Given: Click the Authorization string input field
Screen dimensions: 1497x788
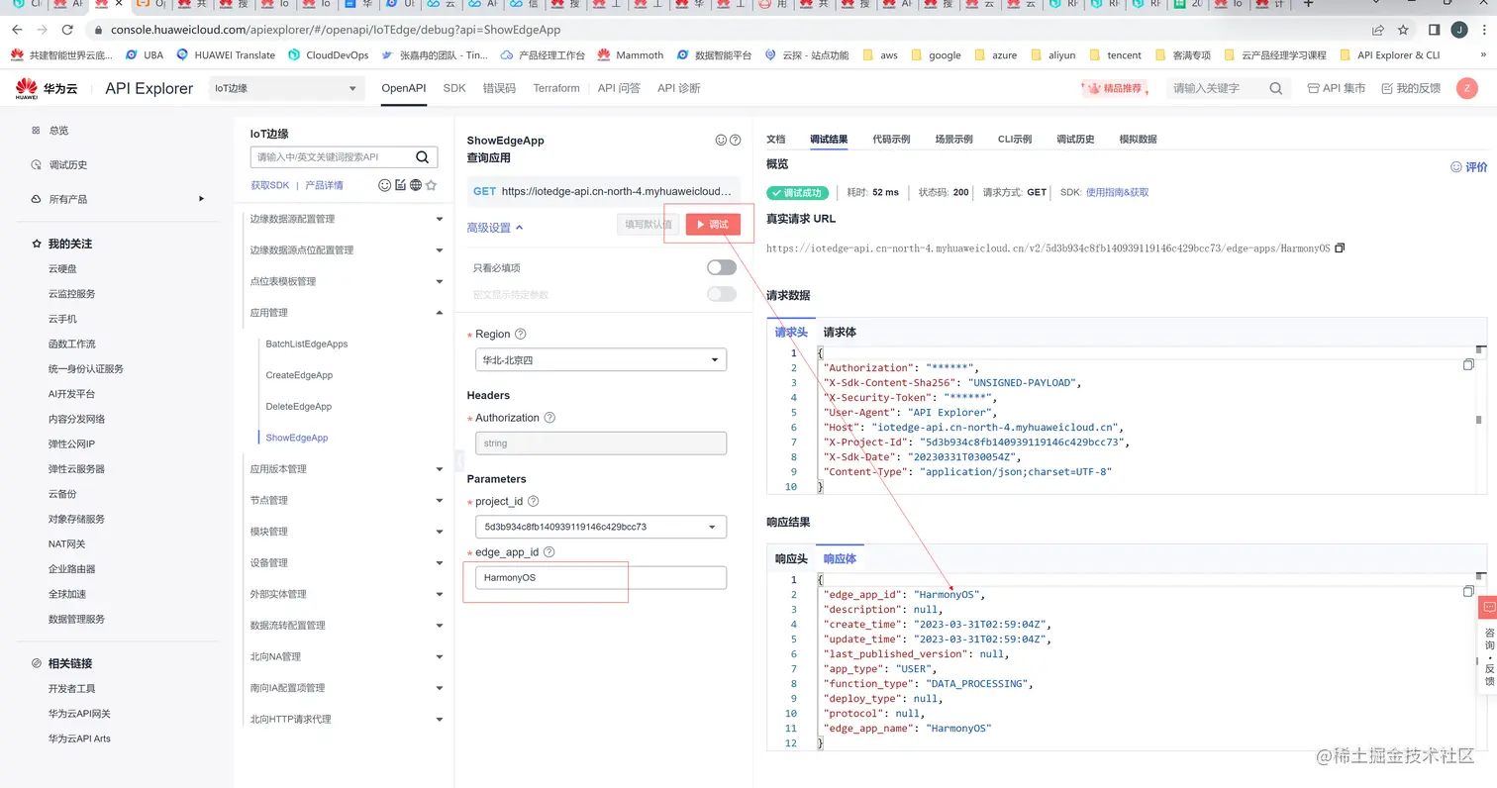Looking at the screenshot, I should 601,443.
